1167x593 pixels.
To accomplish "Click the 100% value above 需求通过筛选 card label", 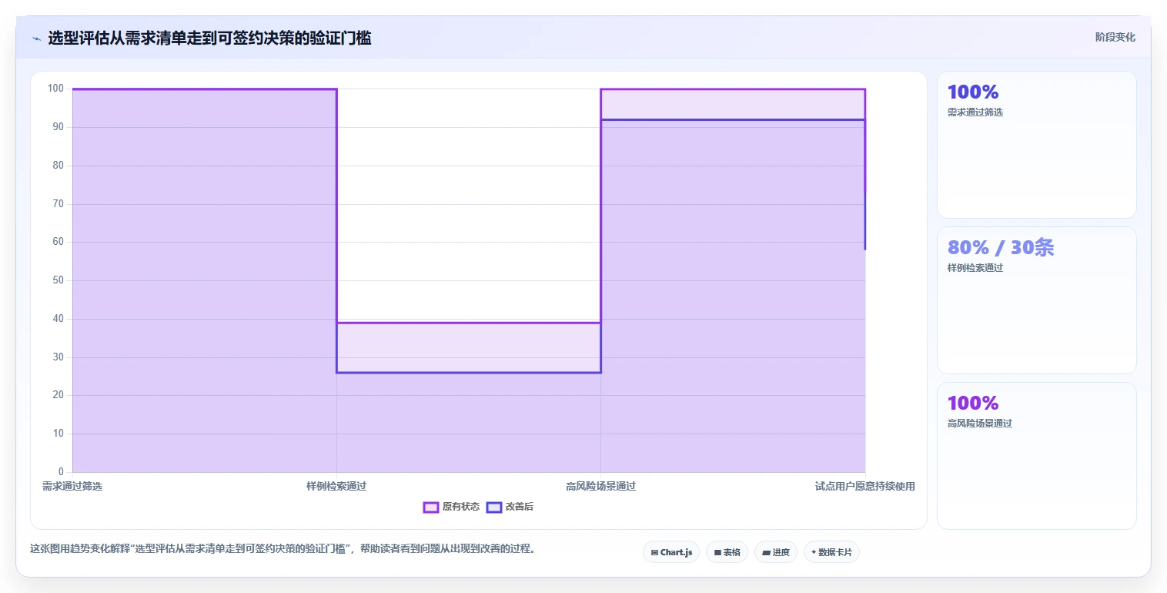I will pyautogui.click(x=973, y=92).
